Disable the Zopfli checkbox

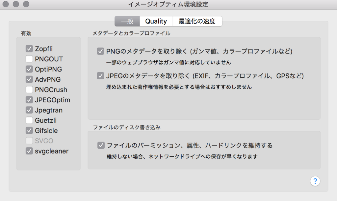pyautogui.click(x=29, y=49)
